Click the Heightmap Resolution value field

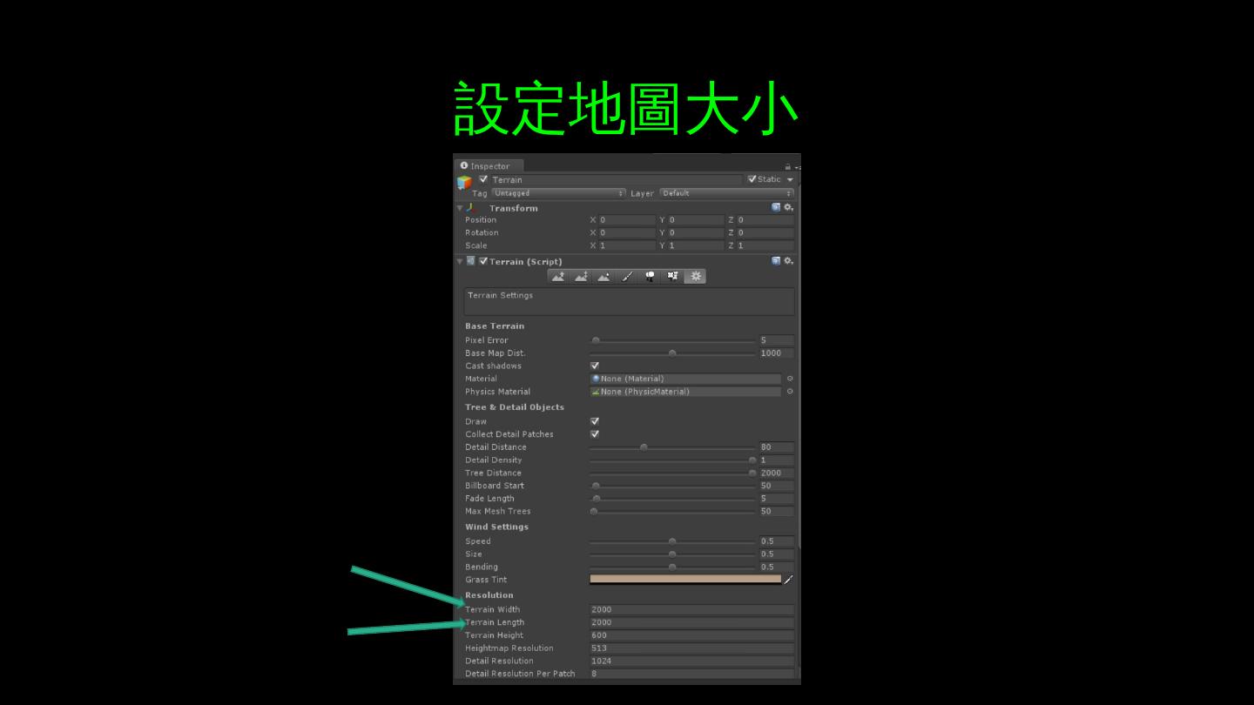692,648
